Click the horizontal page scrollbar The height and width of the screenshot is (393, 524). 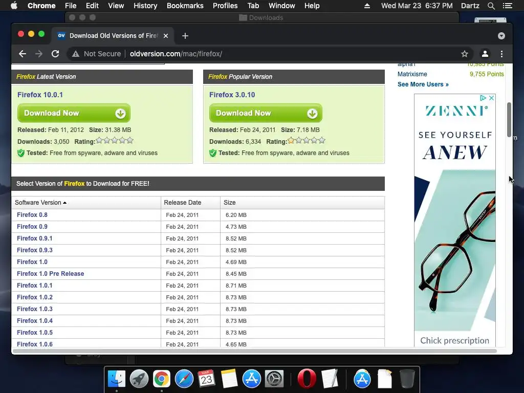coord(255,351)
